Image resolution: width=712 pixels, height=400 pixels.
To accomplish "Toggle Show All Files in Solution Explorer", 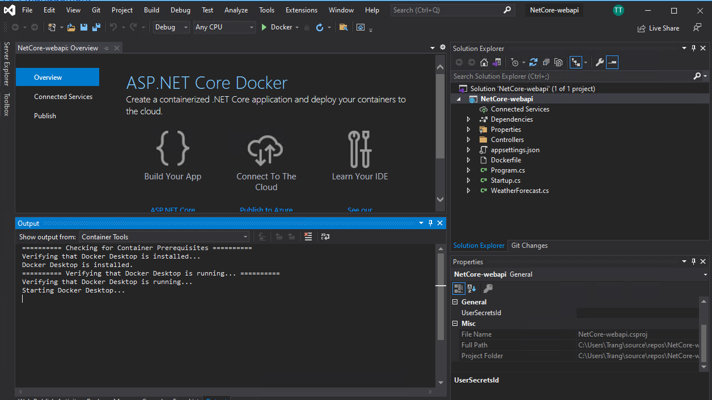I will pos(558,63).
